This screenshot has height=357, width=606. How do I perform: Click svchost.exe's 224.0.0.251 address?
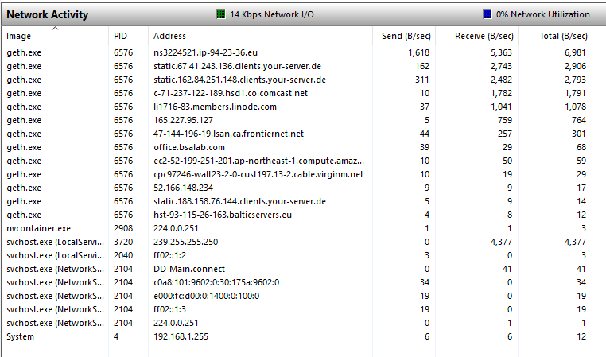[176, 323]
